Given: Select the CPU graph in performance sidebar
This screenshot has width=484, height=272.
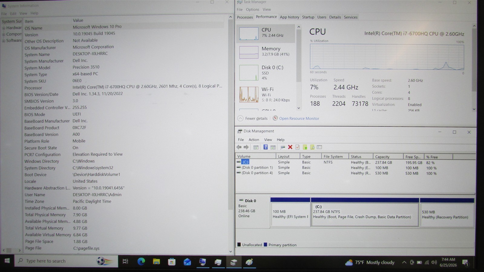Looking at the screenshot, I should tap(266, 33).
